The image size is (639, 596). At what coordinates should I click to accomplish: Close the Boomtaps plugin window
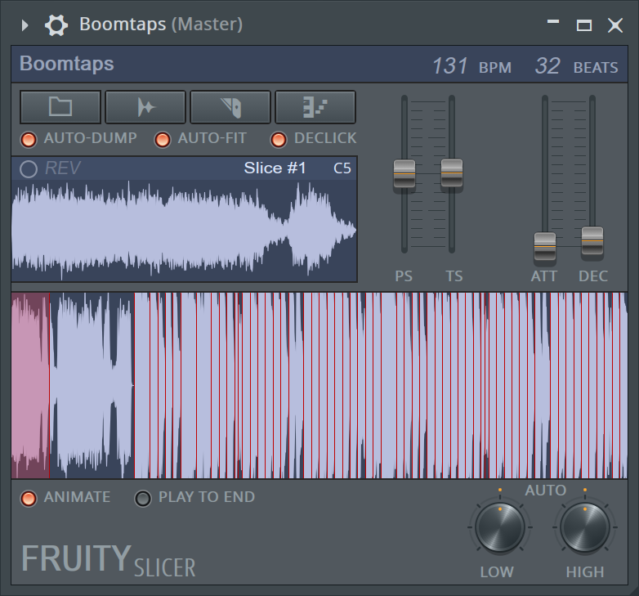point(615,25)
